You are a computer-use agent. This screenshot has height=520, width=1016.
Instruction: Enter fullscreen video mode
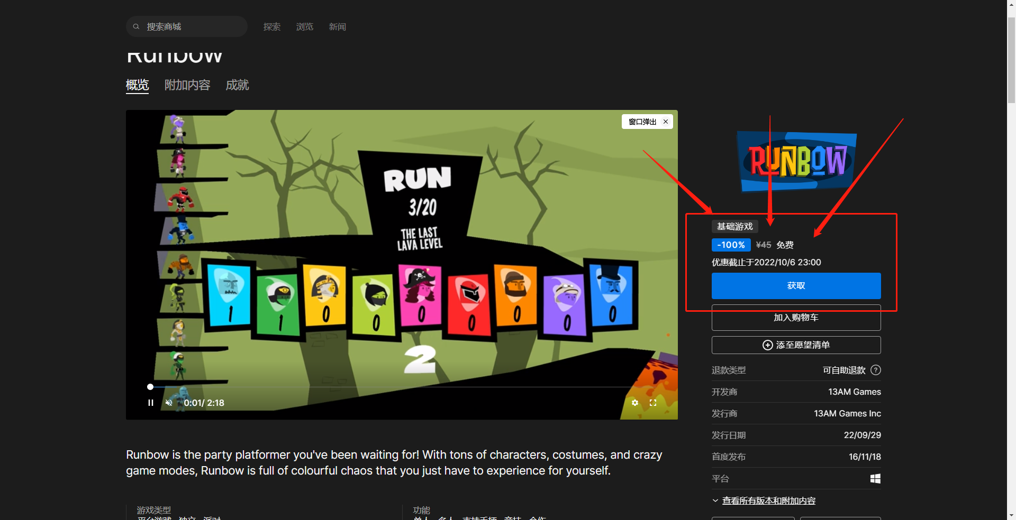coord(653,403)
